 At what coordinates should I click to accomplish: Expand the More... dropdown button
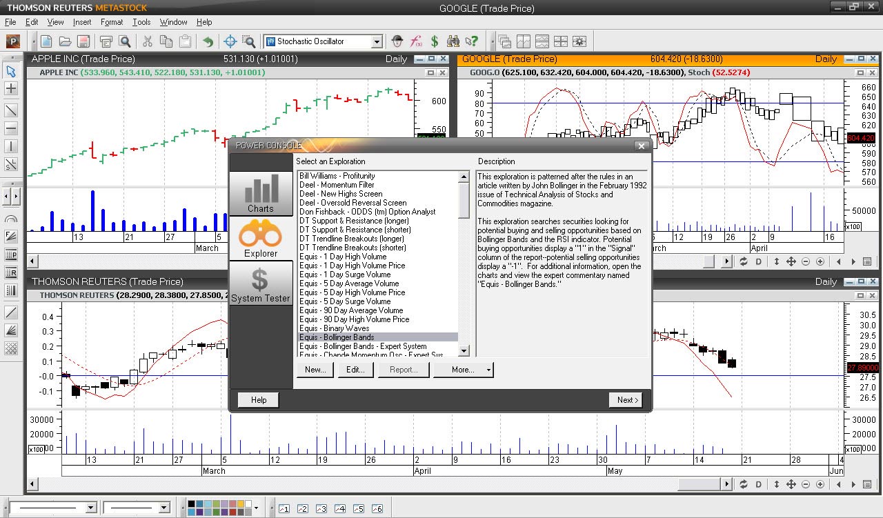tap(463, 370)
